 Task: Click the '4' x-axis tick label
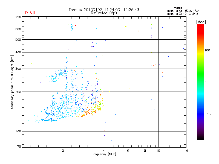tap(104, 151)
